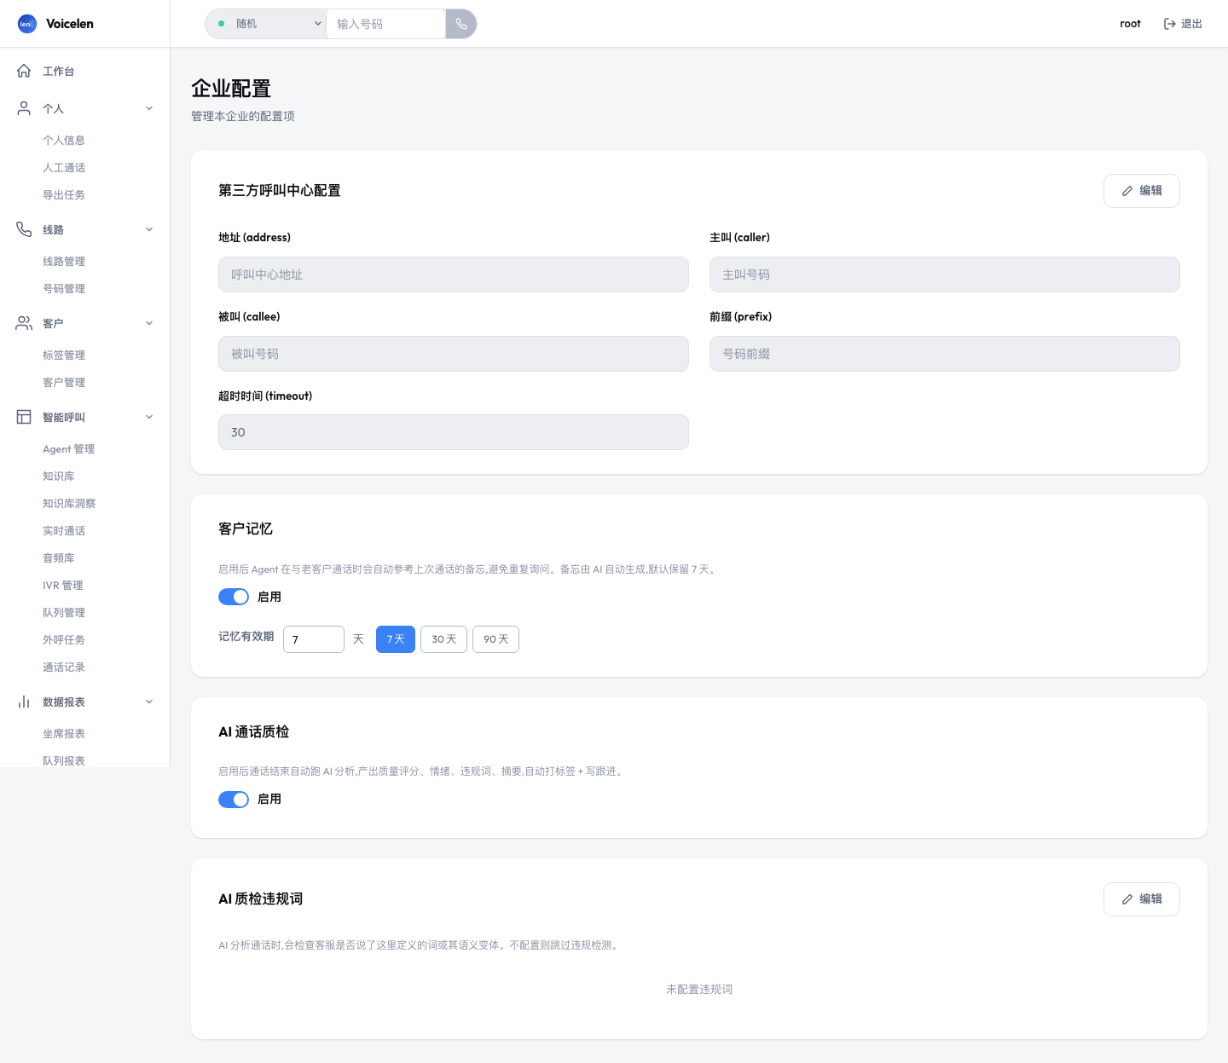Disable the 客户记忆 启用 toggle

[234, 597]
